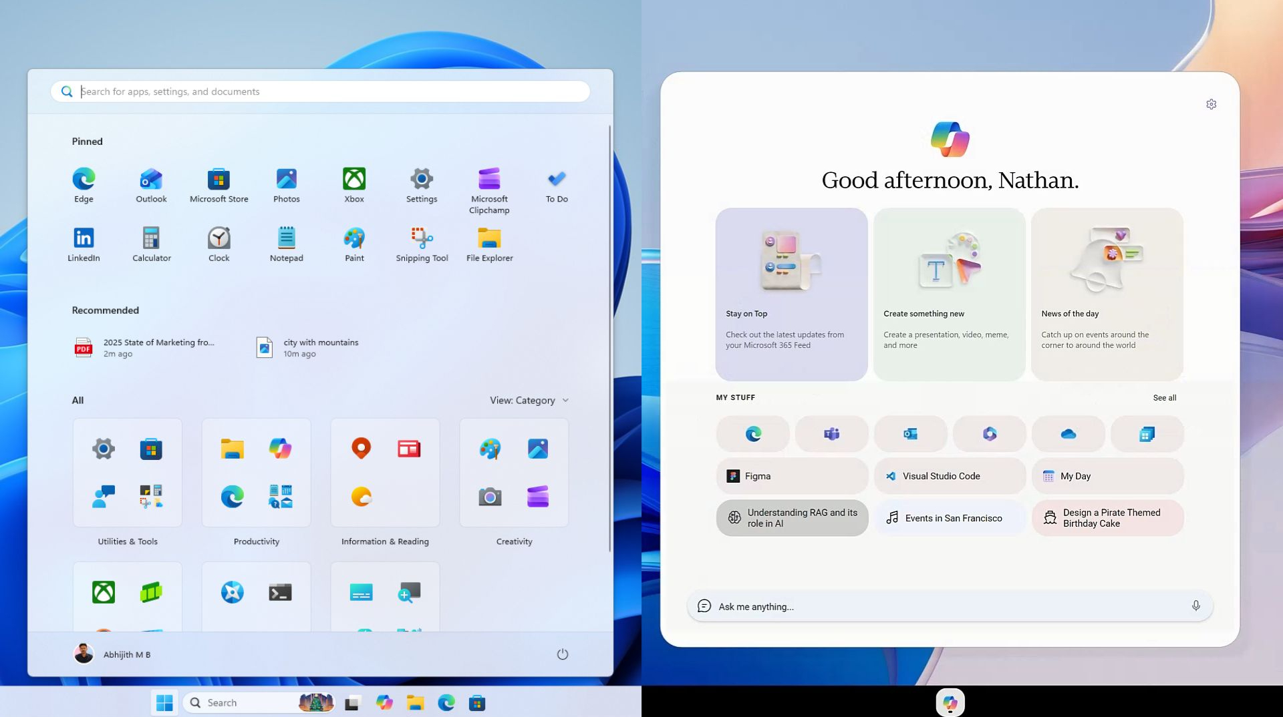Click the Ask me anything input box
1283x717 pixels.
pos(950,606)
